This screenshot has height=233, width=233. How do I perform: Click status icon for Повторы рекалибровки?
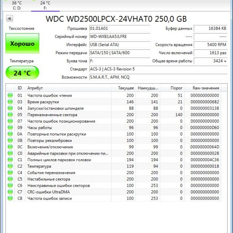(10, 140)
